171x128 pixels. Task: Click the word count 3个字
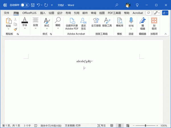click(x=27, y=126)
